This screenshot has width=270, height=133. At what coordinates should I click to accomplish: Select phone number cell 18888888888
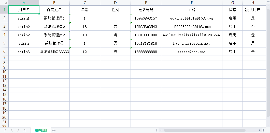click(146, 52)
